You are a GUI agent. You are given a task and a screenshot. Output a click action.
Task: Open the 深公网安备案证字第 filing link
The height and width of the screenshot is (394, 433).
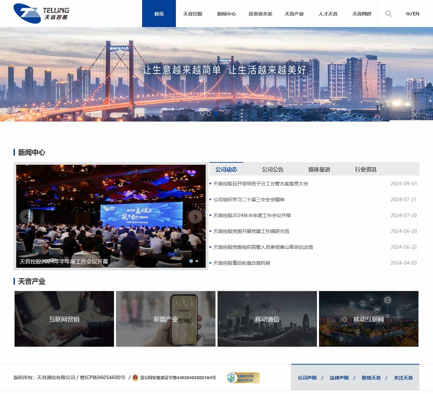(178, 377)
